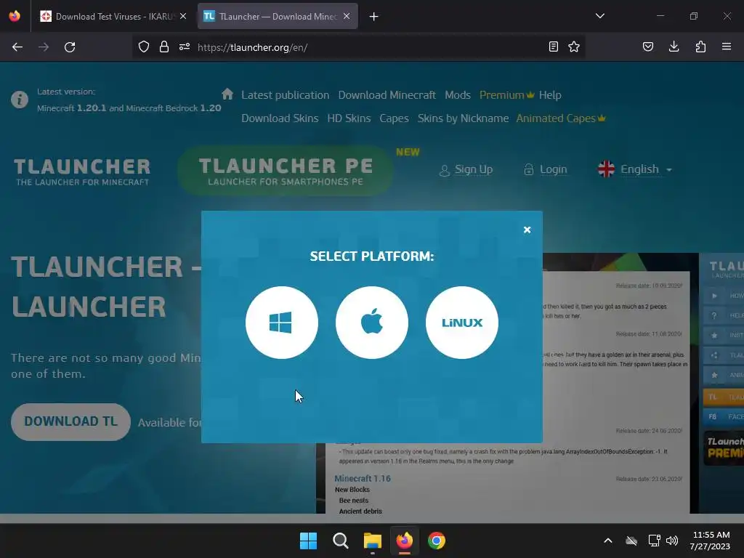This screenshot has height=558, width=744.
Task: Open Skins by Nickname link
Action: pyautogui.click(x=463, y=118)
